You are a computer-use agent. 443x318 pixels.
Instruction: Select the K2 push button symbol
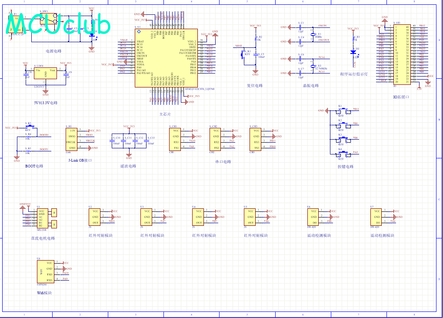pyautogui.click(x=343, y=126)
